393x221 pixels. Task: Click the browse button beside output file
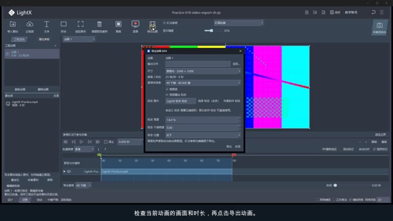point(236,64)
